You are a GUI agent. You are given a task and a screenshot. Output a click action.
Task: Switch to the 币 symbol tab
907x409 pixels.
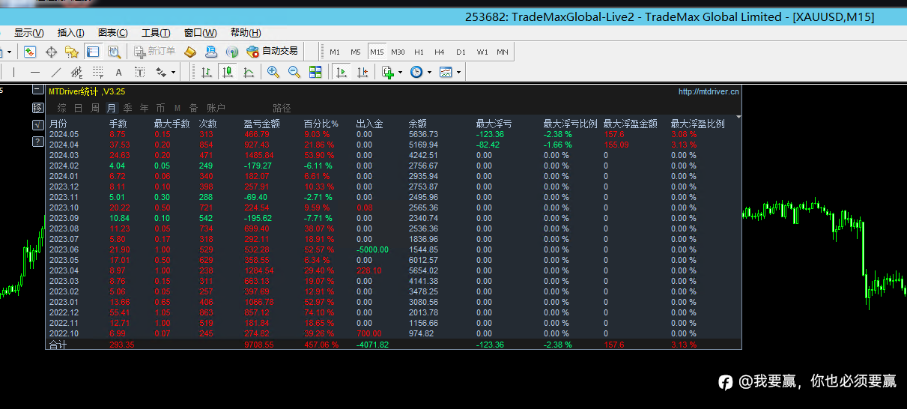point(161,108)
